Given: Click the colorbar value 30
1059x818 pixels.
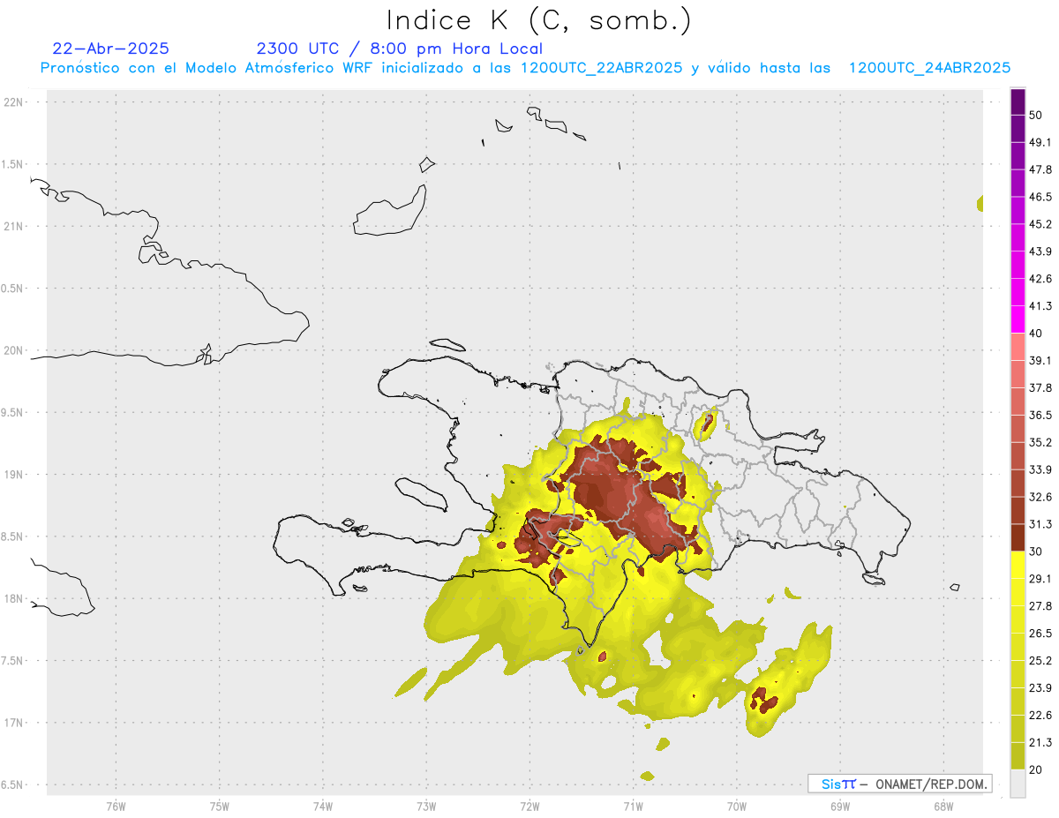Looking at the screenshot, I should (x=1036, y=552).
